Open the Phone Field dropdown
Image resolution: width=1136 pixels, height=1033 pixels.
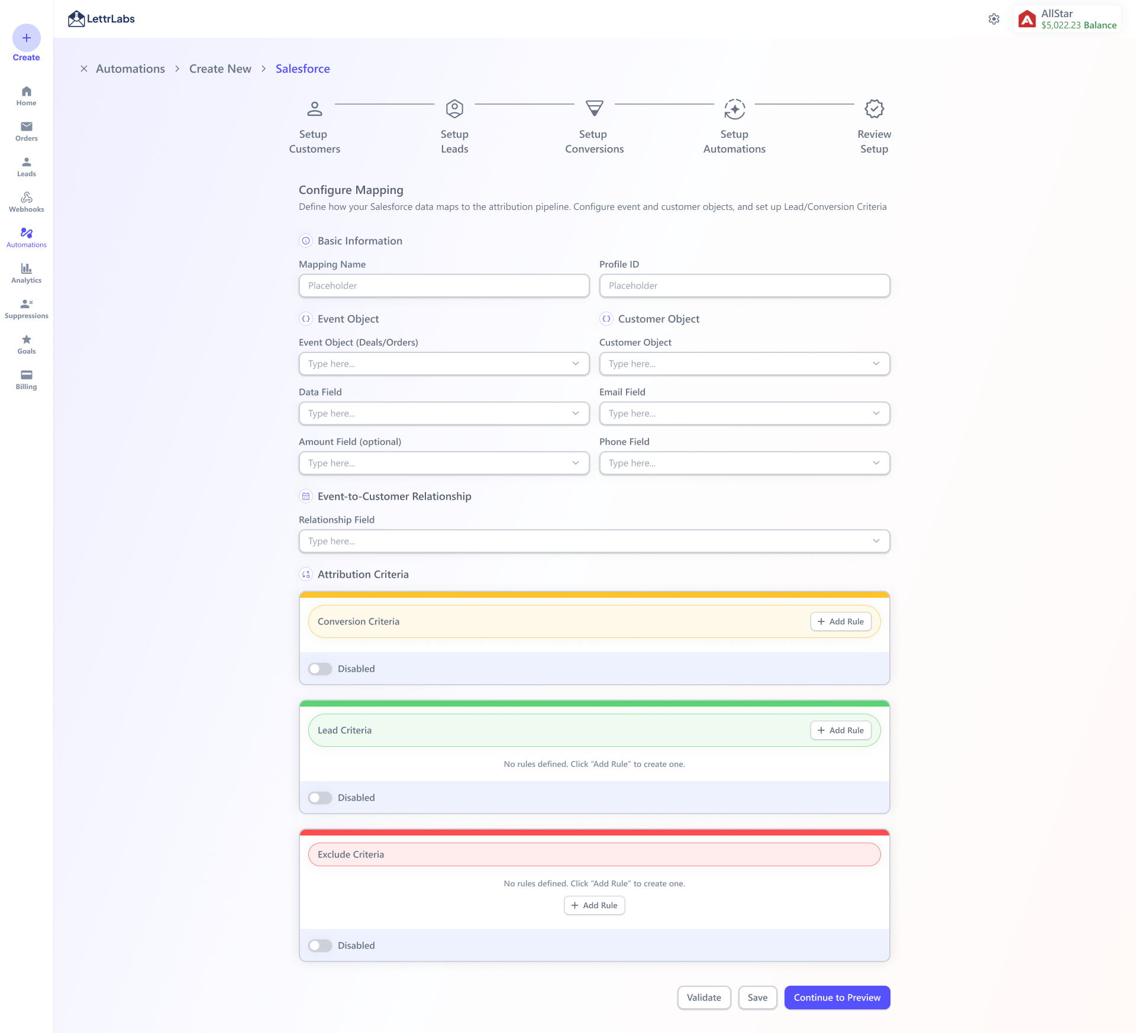click(744, 463)
